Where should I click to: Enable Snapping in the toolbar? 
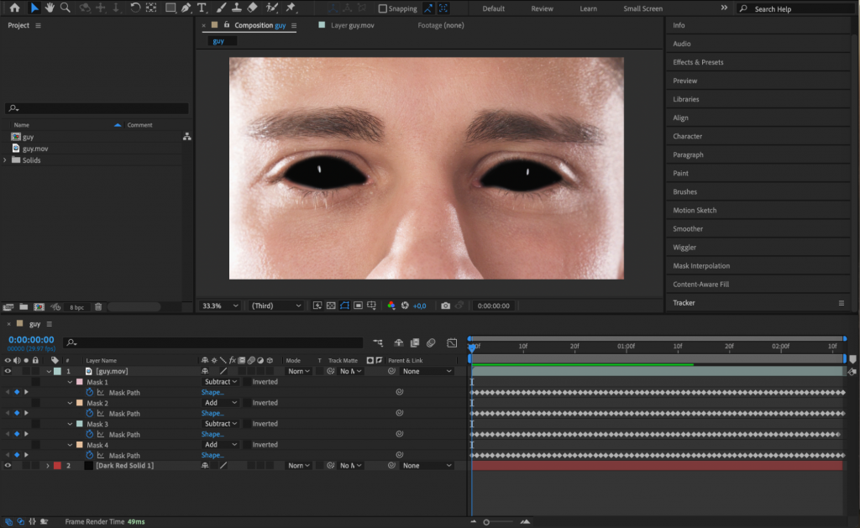pos(382,8)
